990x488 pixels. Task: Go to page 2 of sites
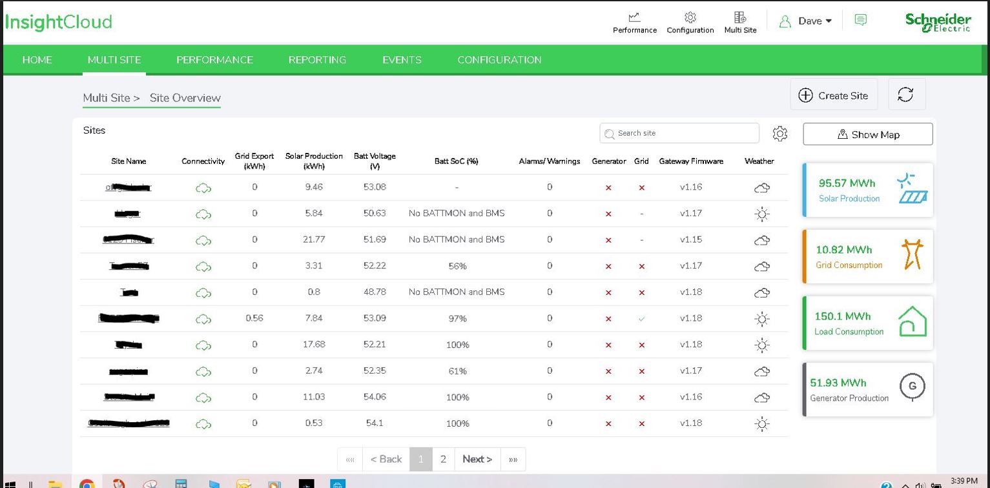[443, 459]
